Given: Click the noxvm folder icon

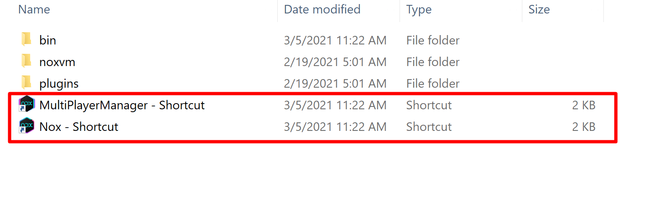Looking at the screenshot, I should (x=27, y=61).
